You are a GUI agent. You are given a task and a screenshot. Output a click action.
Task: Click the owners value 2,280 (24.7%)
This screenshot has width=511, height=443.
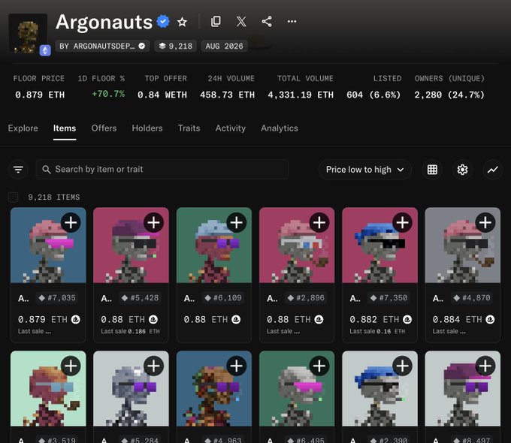(x=449, y=95)
